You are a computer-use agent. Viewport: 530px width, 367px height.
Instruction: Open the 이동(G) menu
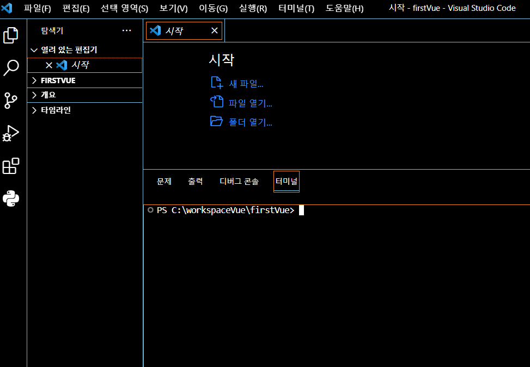[214, 8]
